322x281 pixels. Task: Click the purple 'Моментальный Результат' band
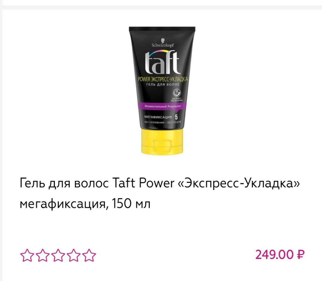(x=162, y=106)
